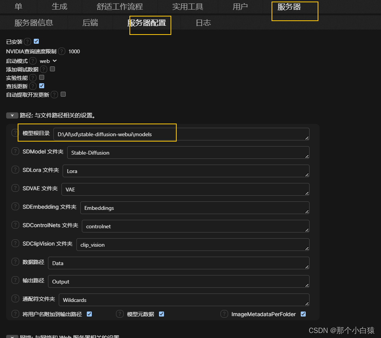381x338 pixels.
Task: Open help icon beside 输出路径
Action: (15, 280)
